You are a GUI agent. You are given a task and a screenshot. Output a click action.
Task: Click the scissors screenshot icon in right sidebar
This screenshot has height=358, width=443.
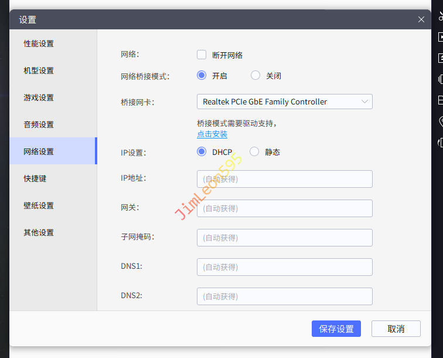click(440, 17)
